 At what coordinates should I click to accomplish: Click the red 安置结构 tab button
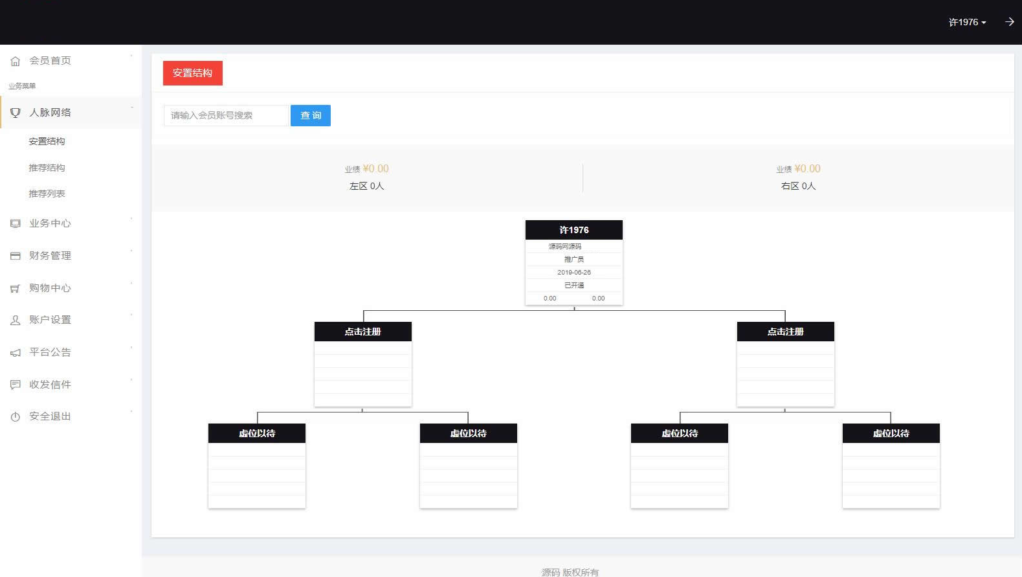coord(193,73)
